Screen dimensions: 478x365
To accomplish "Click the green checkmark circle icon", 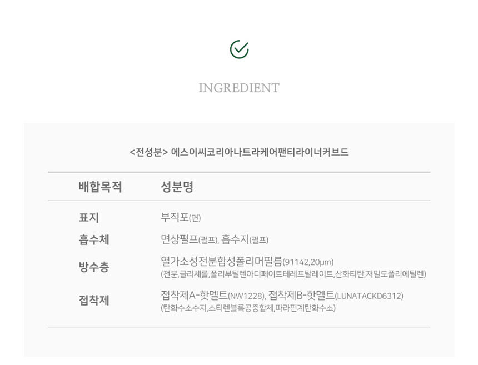I will pos(239,49).
